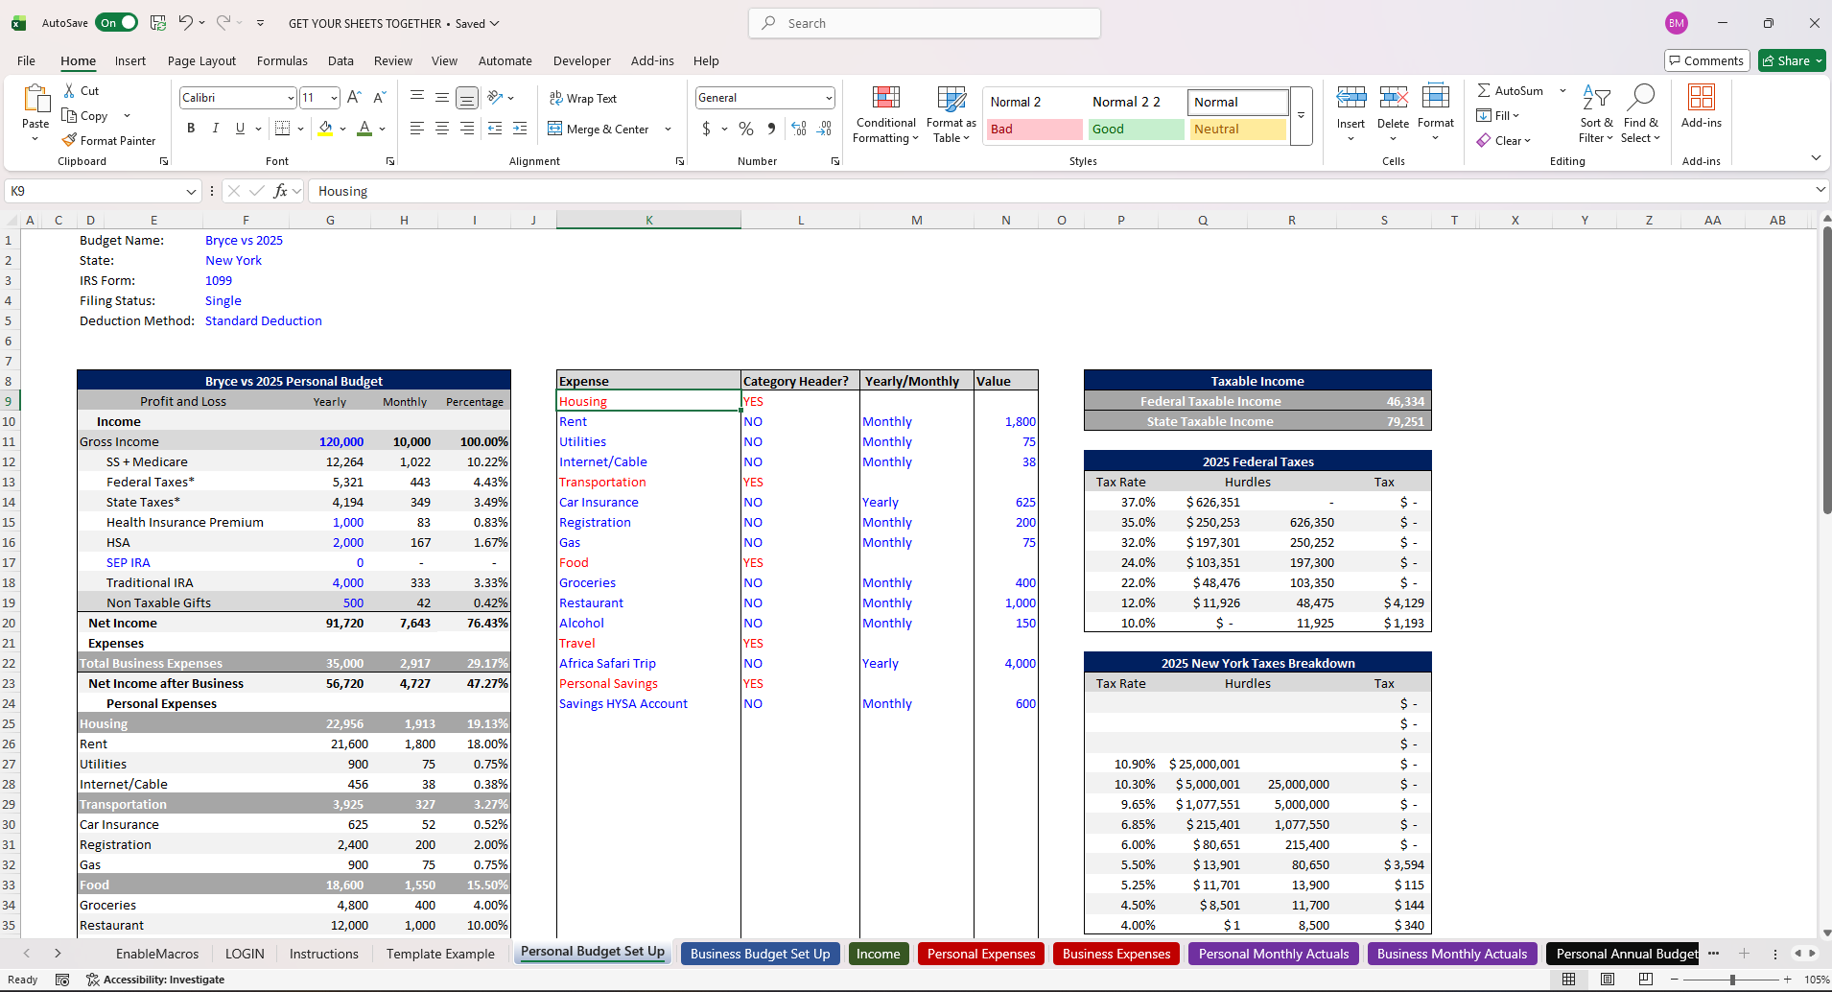Click the Percent Style icon
Viewport: 1832px width, 992px height.
click(x=746, y=129)
